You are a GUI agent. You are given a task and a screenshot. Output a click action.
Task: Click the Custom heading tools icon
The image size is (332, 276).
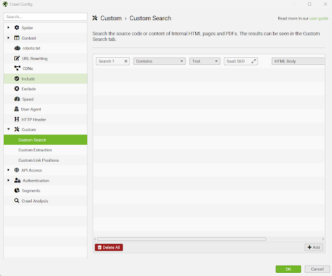tap(95, 18)
